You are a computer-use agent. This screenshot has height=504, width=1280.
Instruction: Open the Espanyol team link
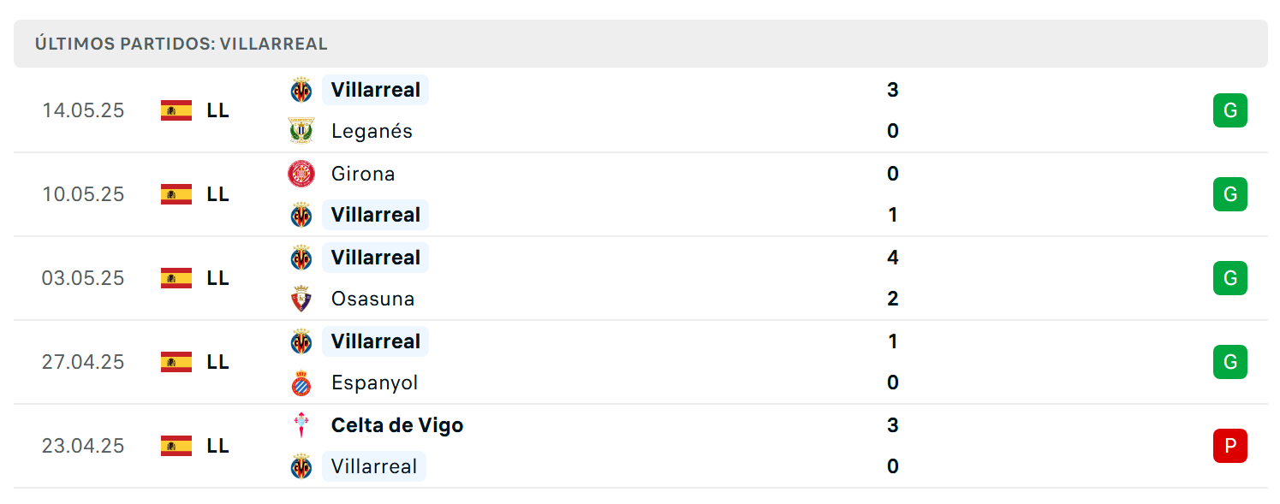(374, 382)
